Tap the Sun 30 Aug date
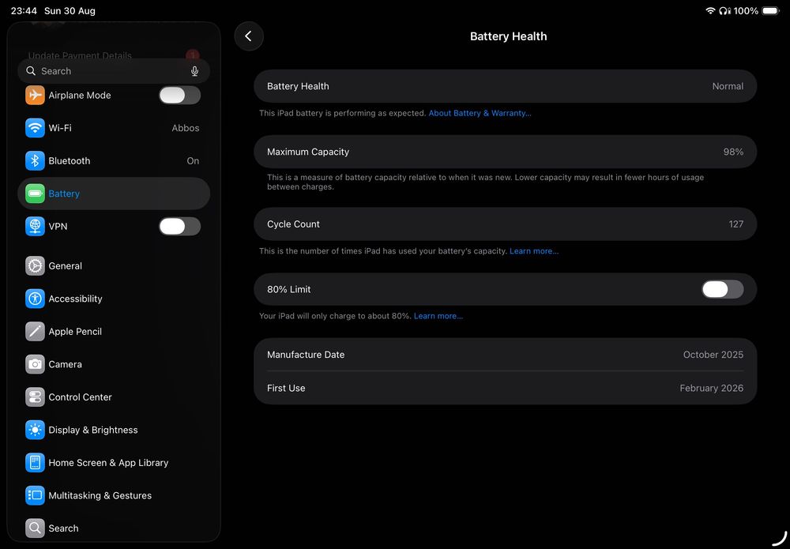Viewport: 790px width, 549px height. point(70,10)
